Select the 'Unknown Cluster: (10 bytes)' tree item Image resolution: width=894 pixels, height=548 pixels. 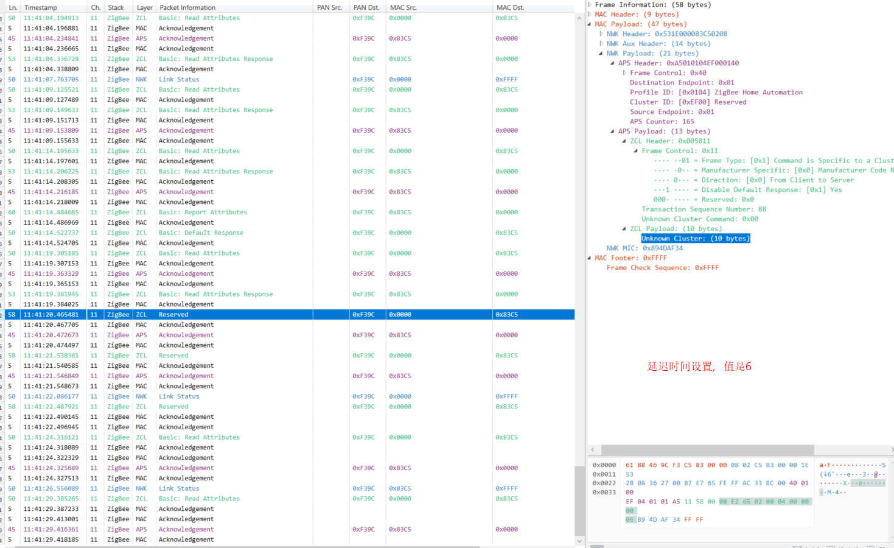(696, 239)
